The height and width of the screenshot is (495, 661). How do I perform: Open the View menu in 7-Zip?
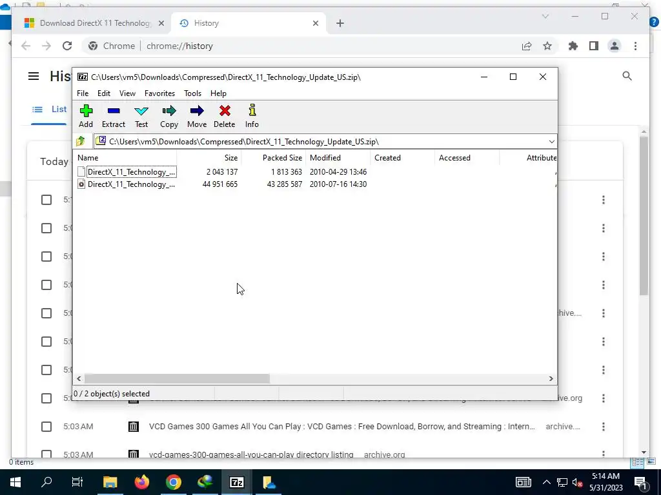(x=127, y=93)
